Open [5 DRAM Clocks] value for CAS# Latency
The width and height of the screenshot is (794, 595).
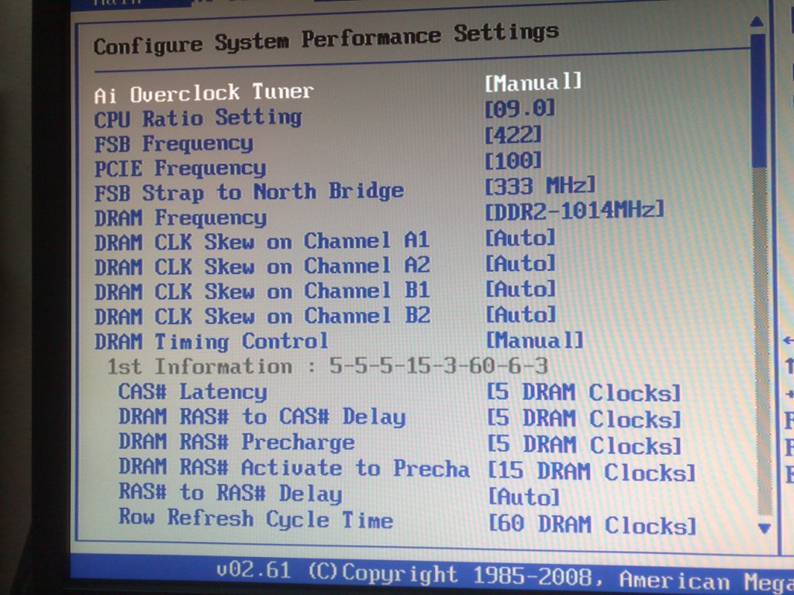click(583, 393)
